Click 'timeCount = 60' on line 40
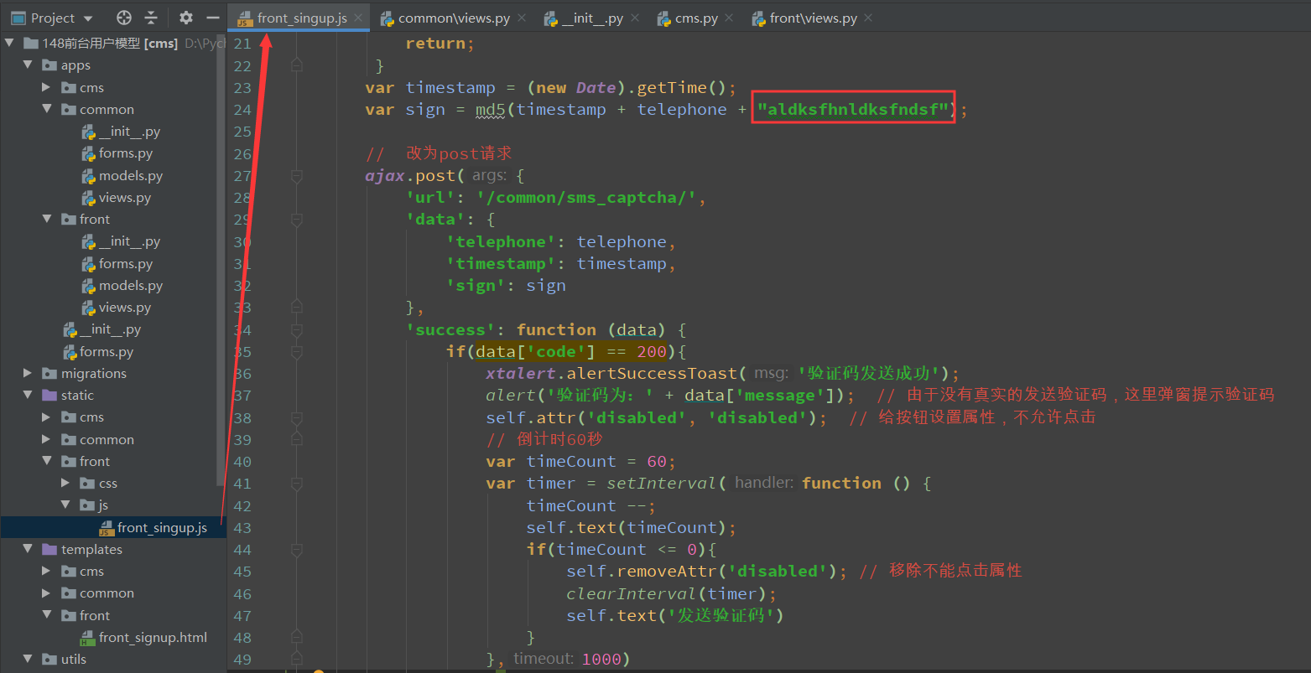1311x673 pixels. (x=596, y=462)
